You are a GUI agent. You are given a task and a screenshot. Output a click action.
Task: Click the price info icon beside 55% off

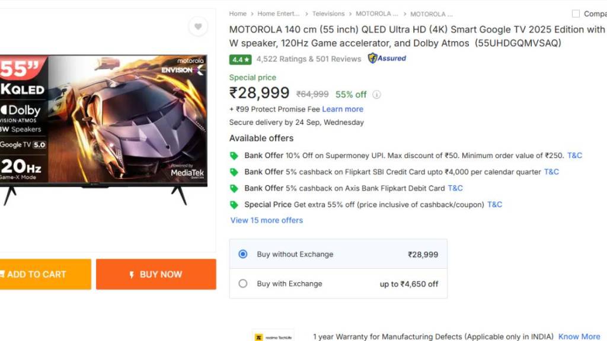[376, 95]
